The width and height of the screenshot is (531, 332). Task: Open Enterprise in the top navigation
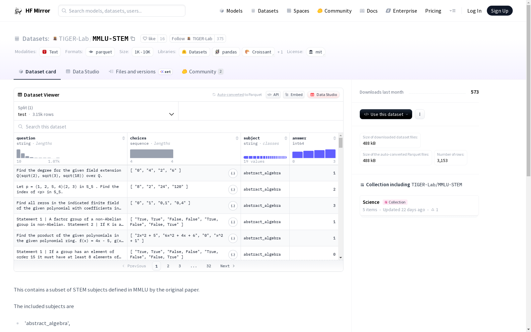[401, 11]
